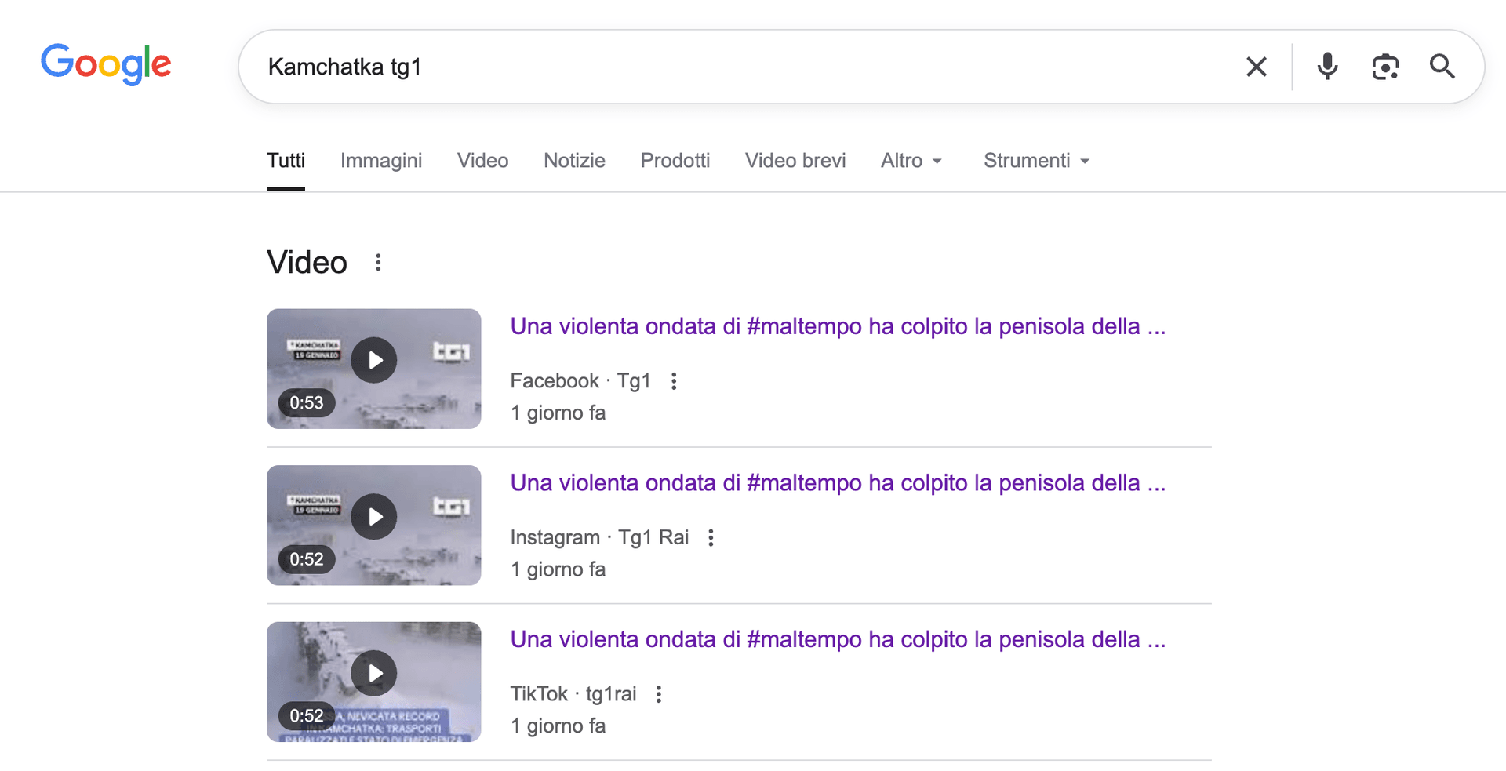Open the Video section options menu
Viewport: 1506px width, 771px height.
[378, 263]
